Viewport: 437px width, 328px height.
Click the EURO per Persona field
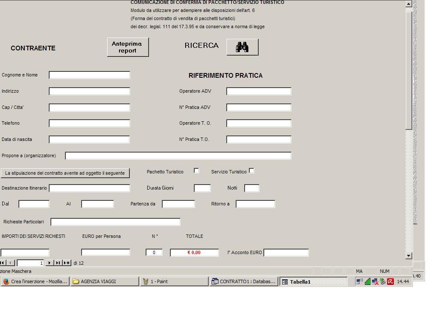pyautogui.click(x=106, y=253)
